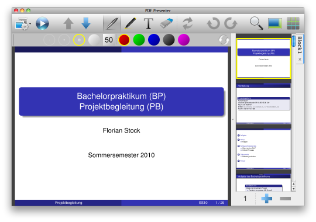Select the eraser tool
This screenshot has width=316, height=222.
tap(167, 23)
